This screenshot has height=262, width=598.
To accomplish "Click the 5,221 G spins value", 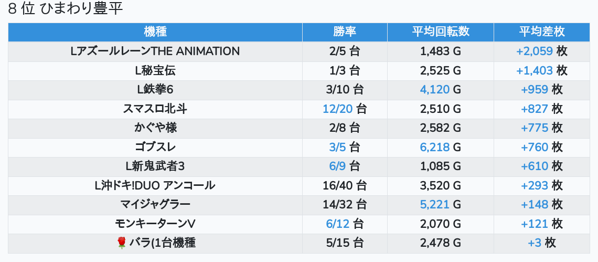I will click(435, 204).
